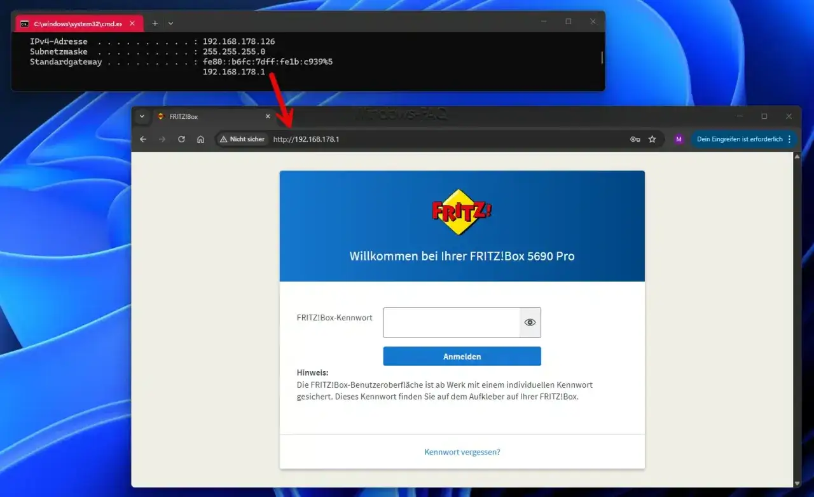Click the browser forward arrow
814x497 pixels.
(x=162, y=139)
